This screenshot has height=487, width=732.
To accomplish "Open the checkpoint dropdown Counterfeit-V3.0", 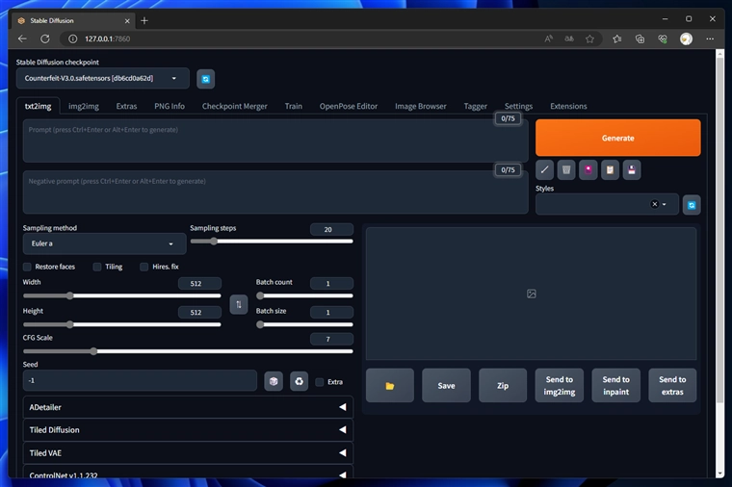I will point(103,78).
